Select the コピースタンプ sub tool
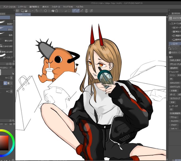The image size is (181, 161). (x=6, y=56)
